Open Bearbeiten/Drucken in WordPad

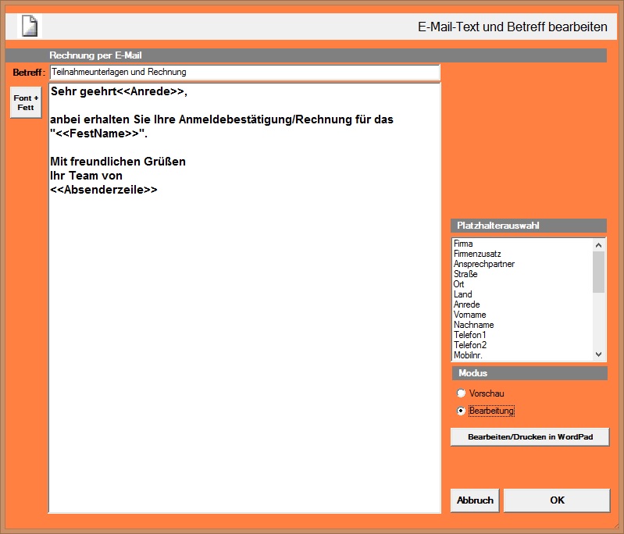tap(530, 436)
